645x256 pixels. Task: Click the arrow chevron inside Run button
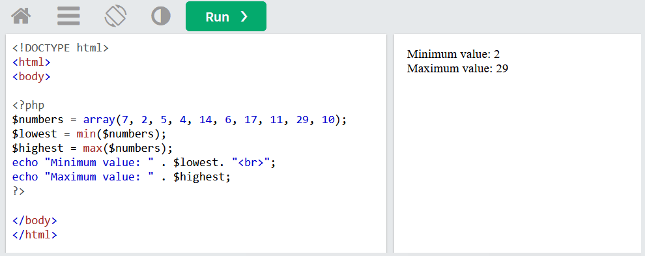coord(244,16)
